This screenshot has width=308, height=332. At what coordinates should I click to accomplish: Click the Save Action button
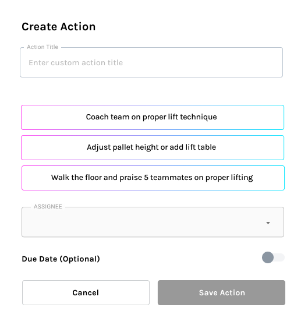coord(221,292)
